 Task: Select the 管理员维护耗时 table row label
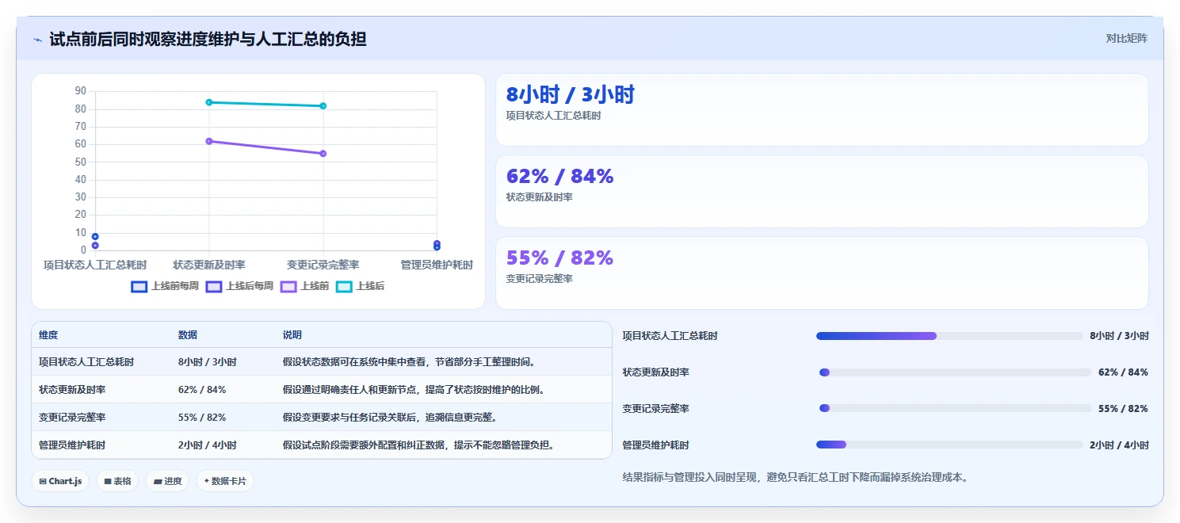point(72,445)
